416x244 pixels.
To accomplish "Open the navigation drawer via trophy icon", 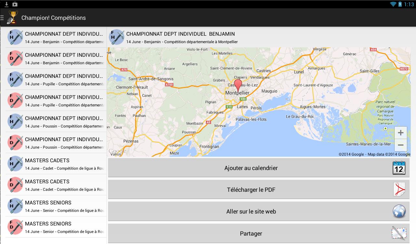I will 12,18.
